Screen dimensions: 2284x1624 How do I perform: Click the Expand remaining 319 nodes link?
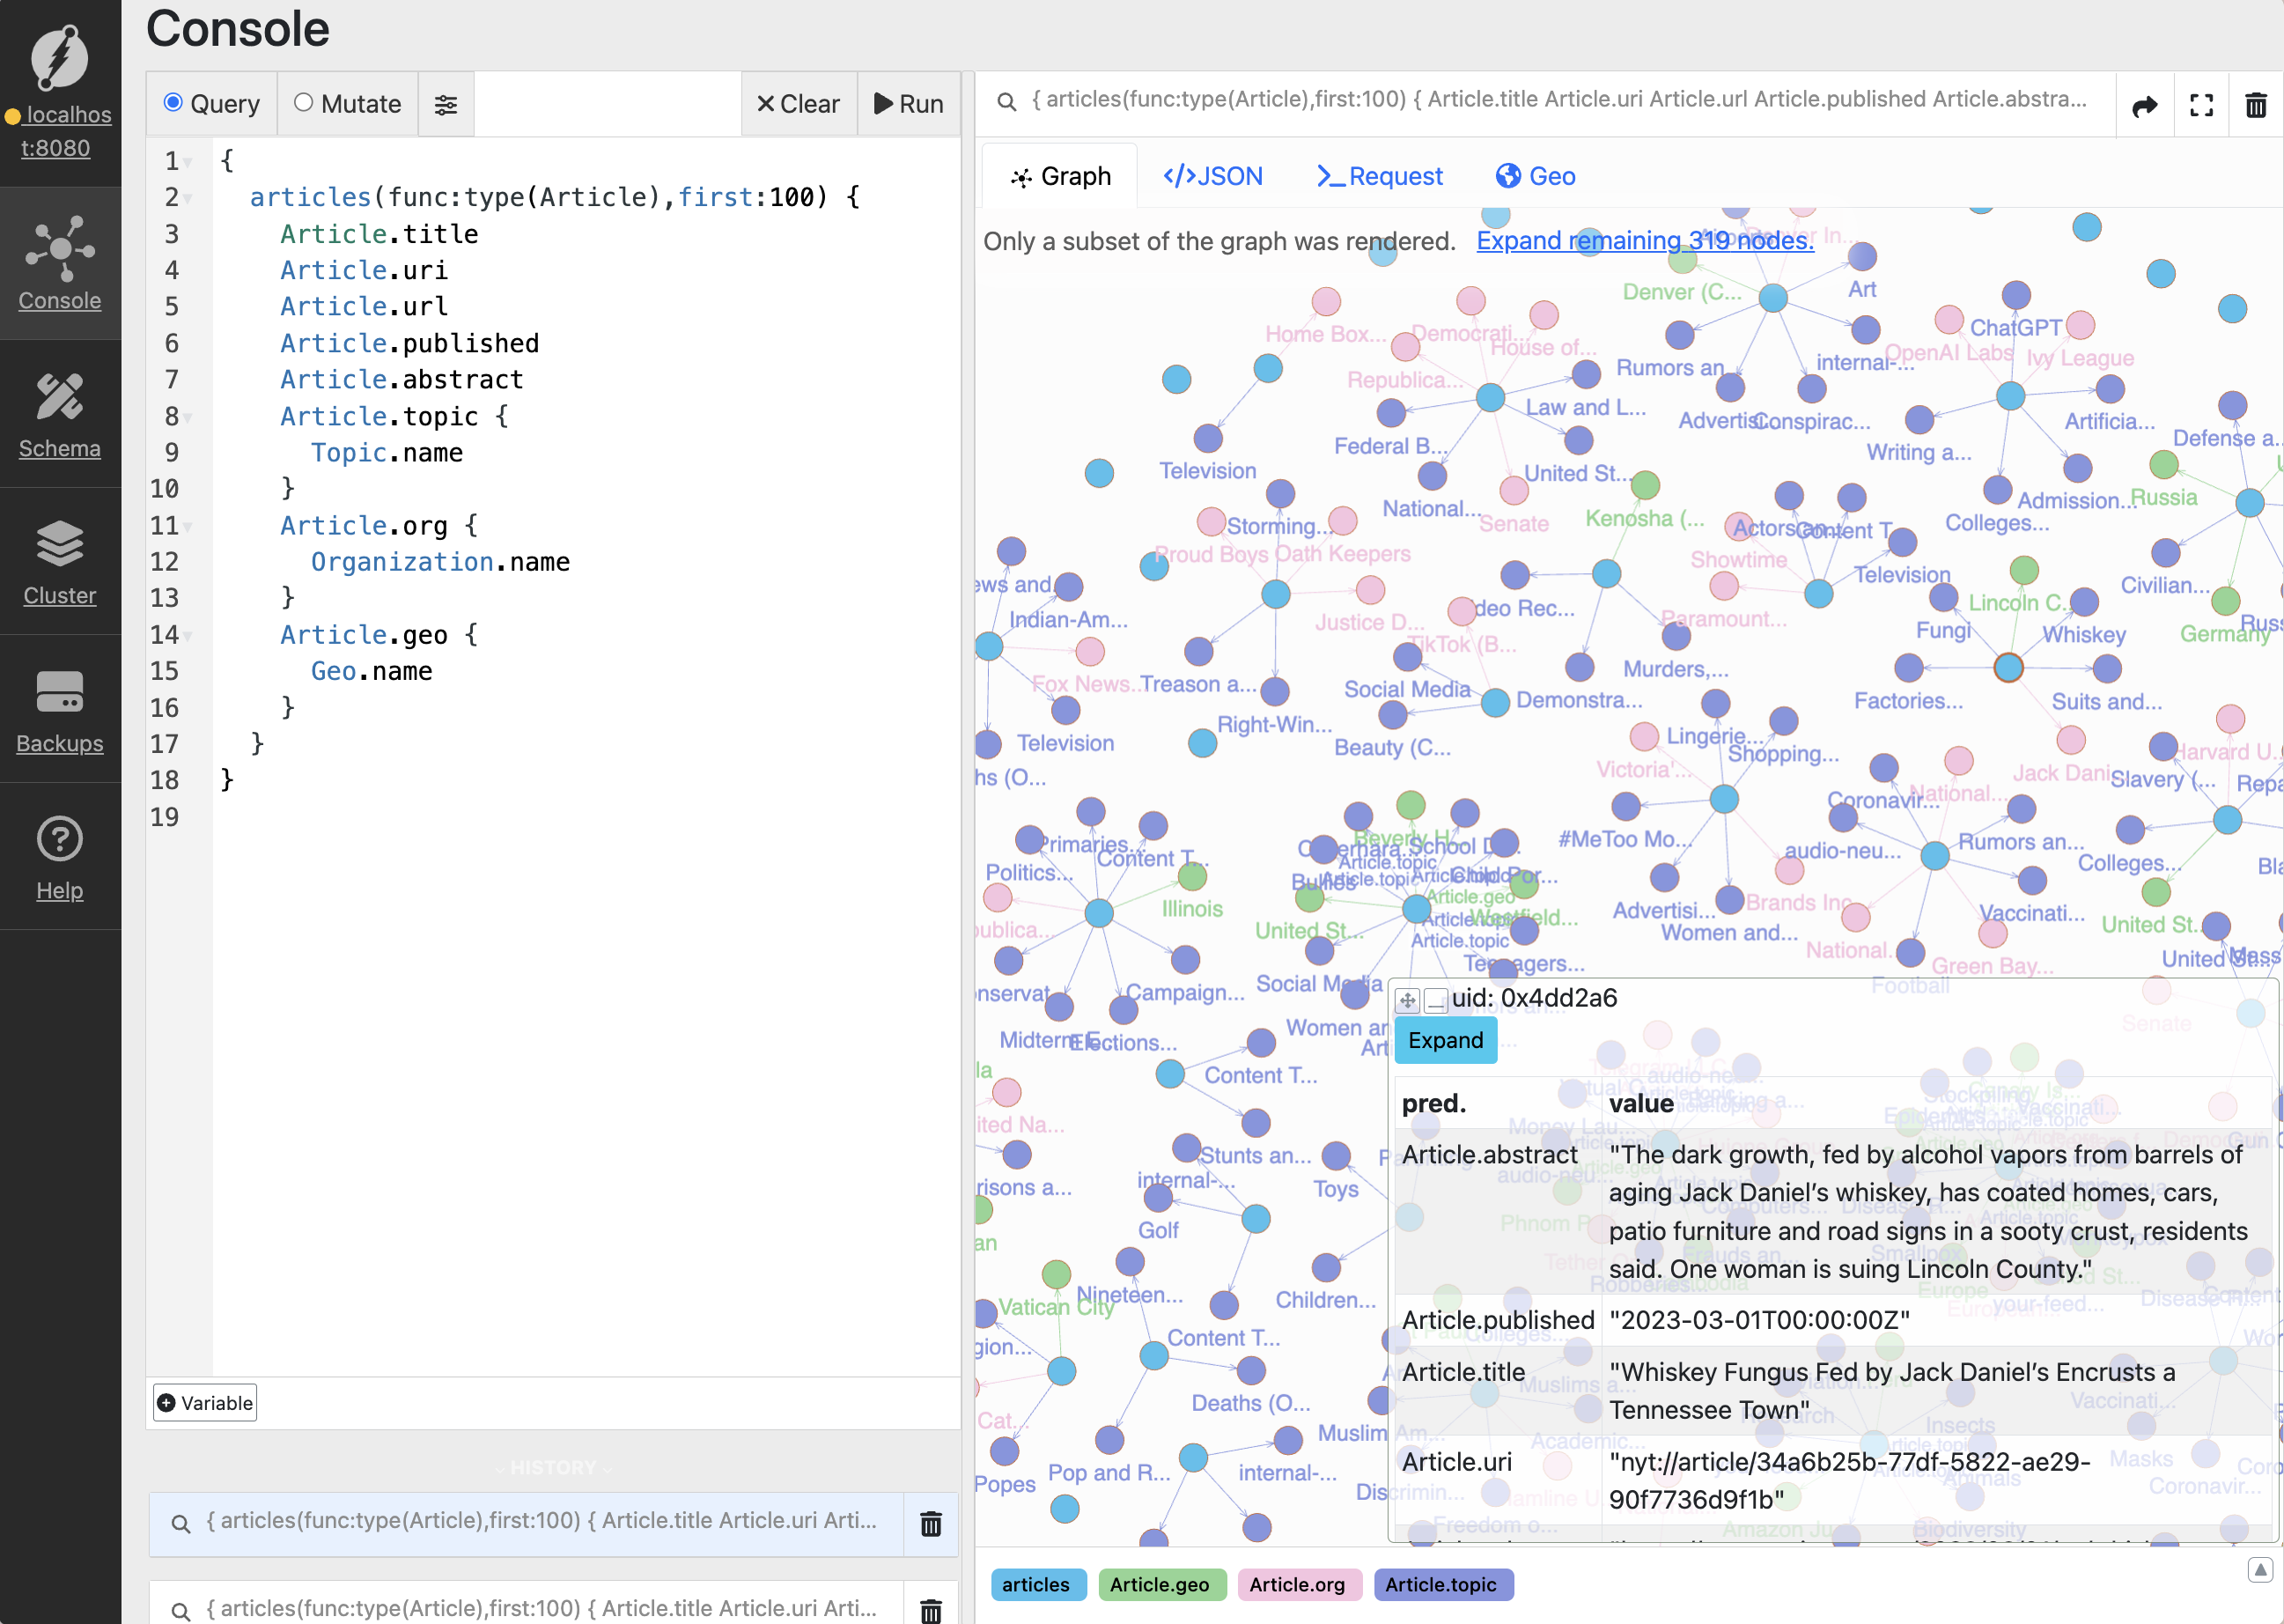coord(1643,240)
